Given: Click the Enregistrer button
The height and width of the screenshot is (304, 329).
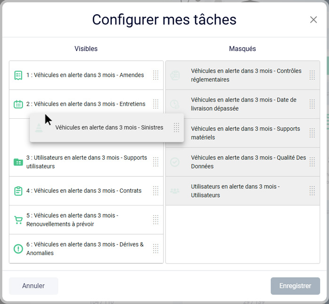Looking at the screenshot, I should [x=295, y=286].
